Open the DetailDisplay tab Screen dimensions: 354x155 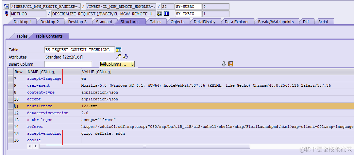point(205,22)
